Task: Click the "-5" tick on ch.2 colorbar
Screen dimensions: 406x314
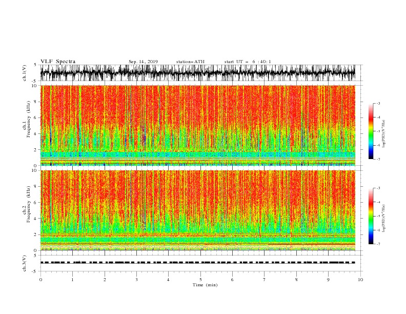Action: pyautogui.click(x=378, y=216)
